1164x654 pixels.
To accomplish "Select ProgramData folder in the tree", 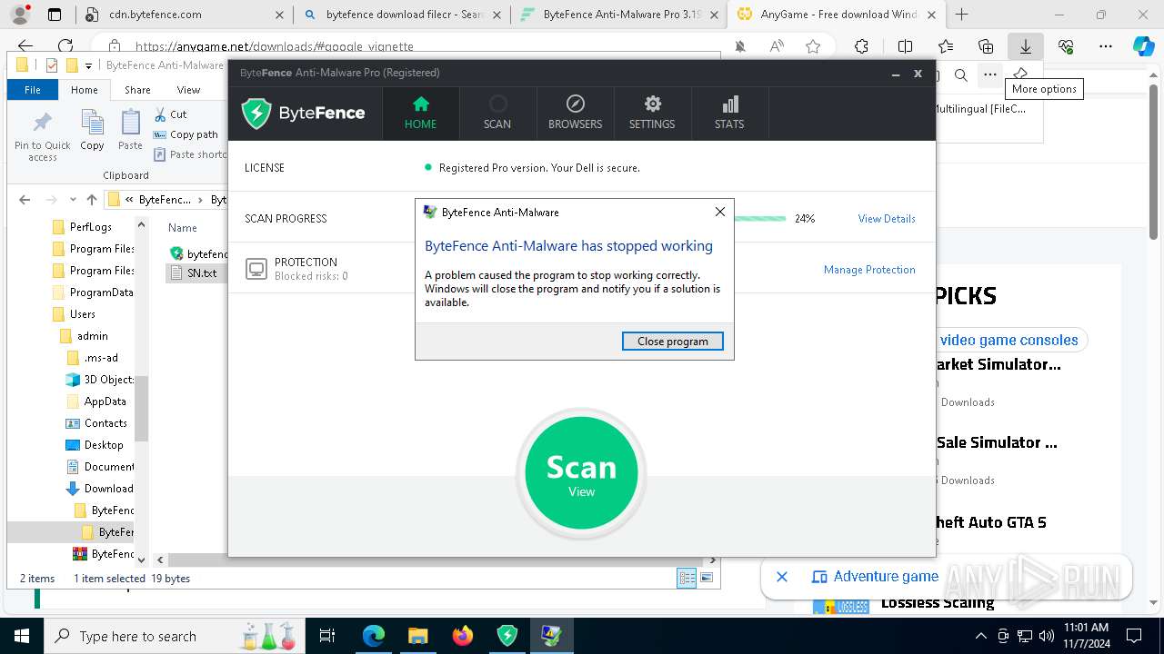I will click(x=93, y=292).
